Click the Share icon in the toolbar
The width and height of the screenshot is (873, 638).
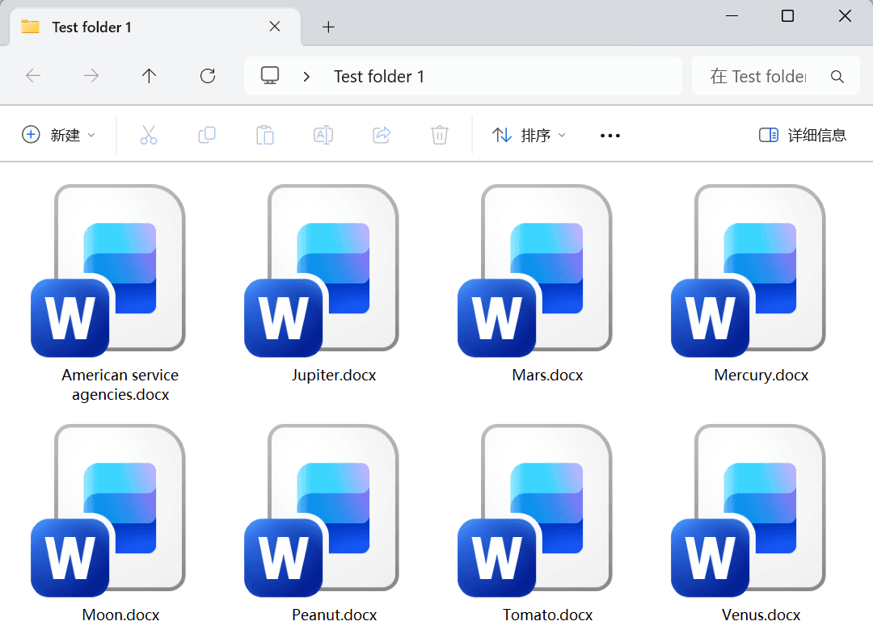click(x=382, y=135)
